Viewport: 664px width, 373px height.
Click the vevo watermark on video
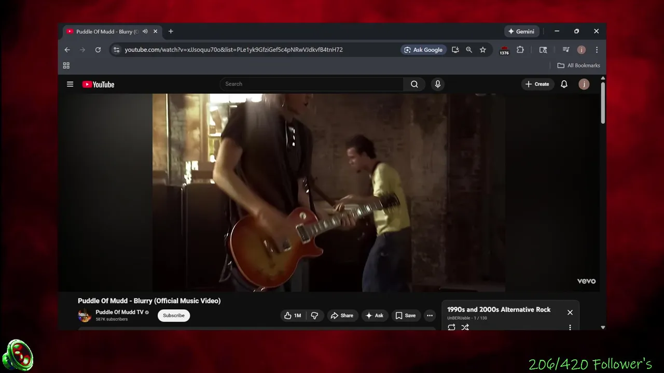586,281
